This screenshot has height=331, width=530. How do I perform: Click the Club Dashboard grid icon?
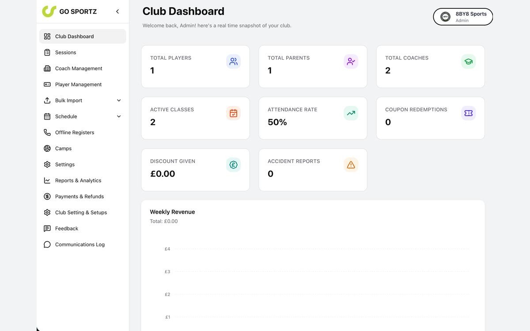pyautogui.click(x=47, y=37)
